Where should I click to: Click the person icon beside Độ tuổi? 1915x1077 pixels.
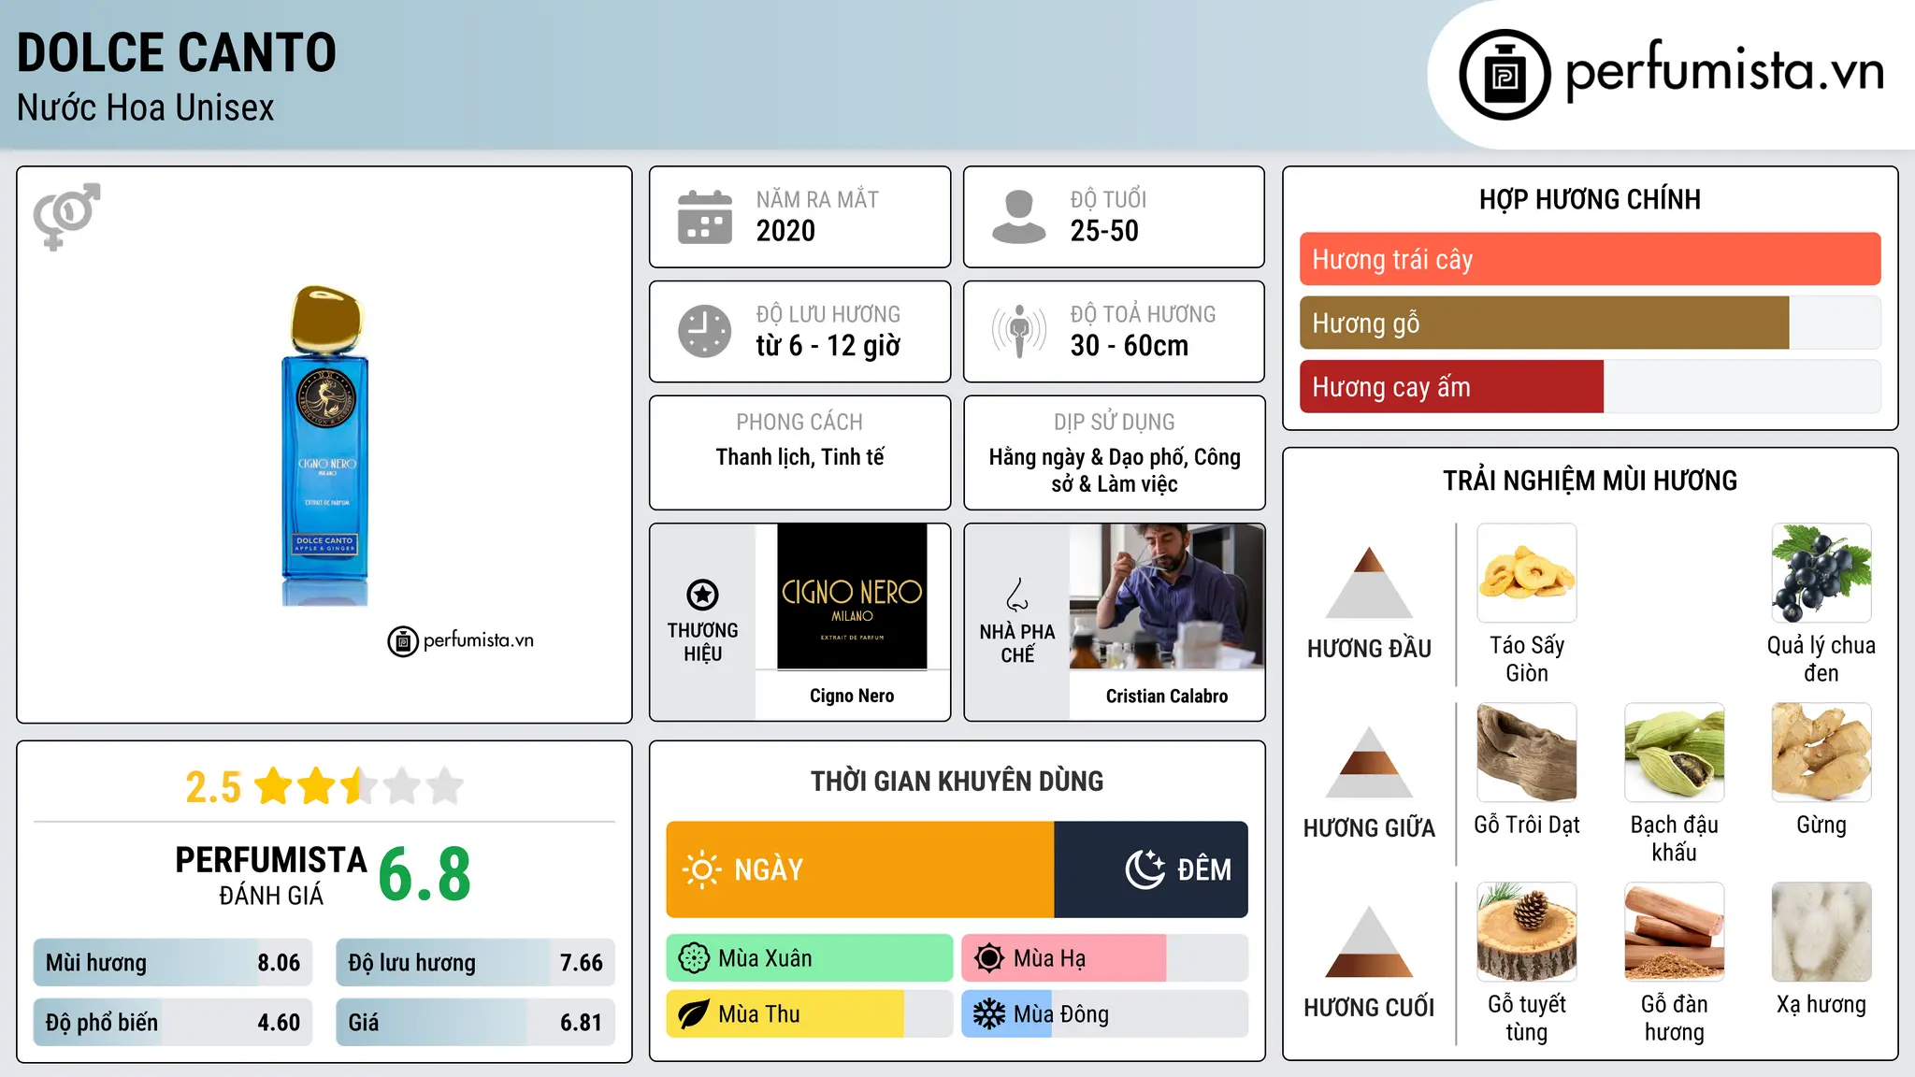[x=1019, y=217]
